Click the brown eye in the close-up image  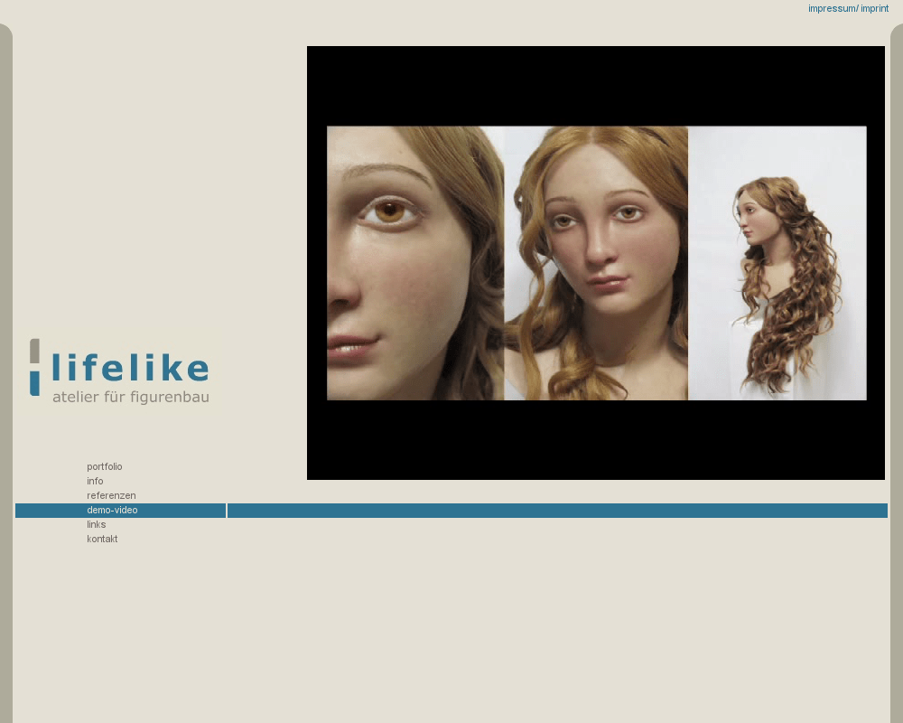[x=389, y=211]
